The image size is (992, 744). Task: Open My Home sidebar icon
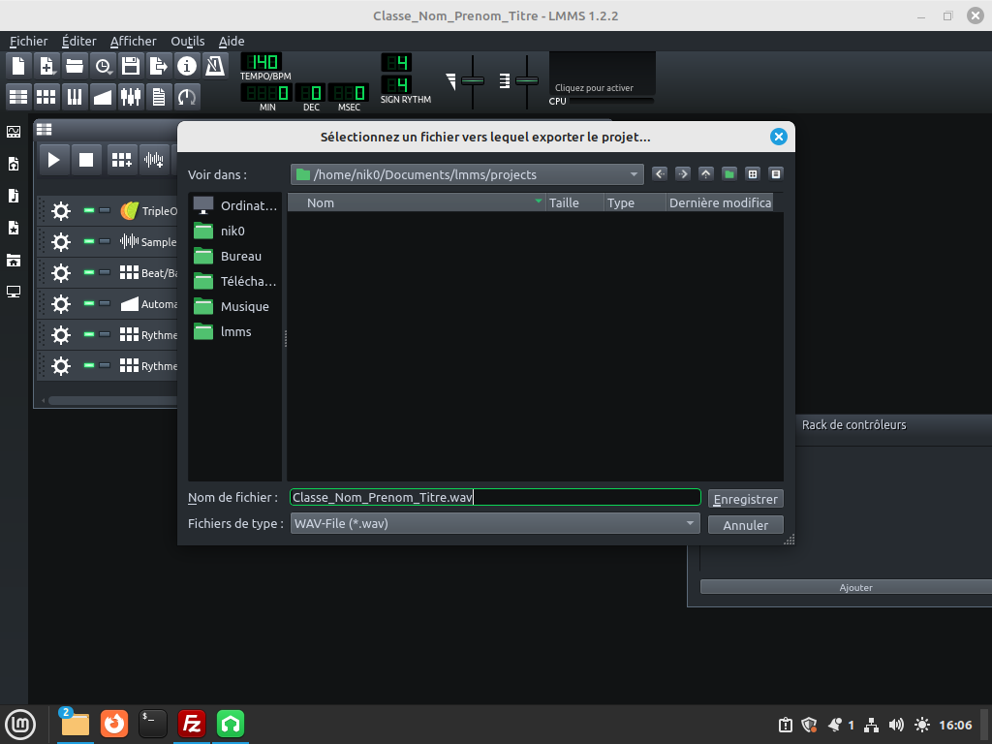(x=14, y=260)
